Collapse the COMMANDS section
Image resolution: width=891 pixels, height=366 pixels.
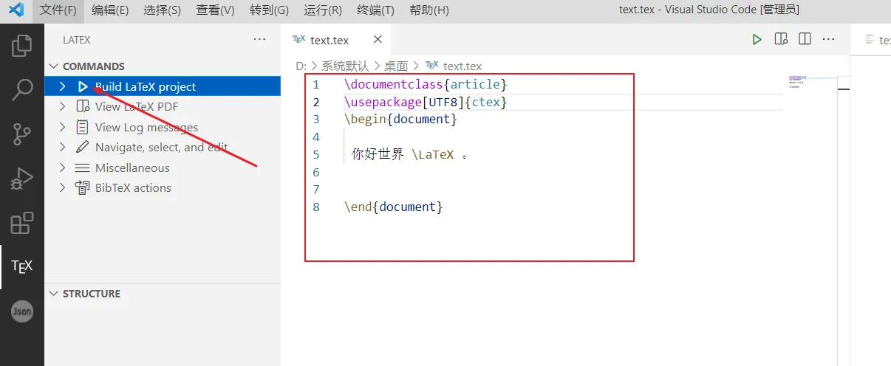[x=53, y=66]
